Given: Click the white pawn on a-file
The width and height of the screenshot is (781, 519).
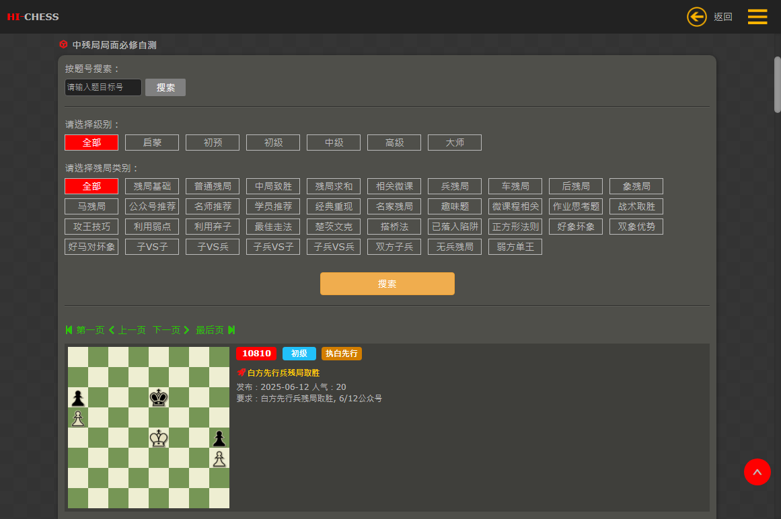Looking at the screenshot, I should click(78, 418).
